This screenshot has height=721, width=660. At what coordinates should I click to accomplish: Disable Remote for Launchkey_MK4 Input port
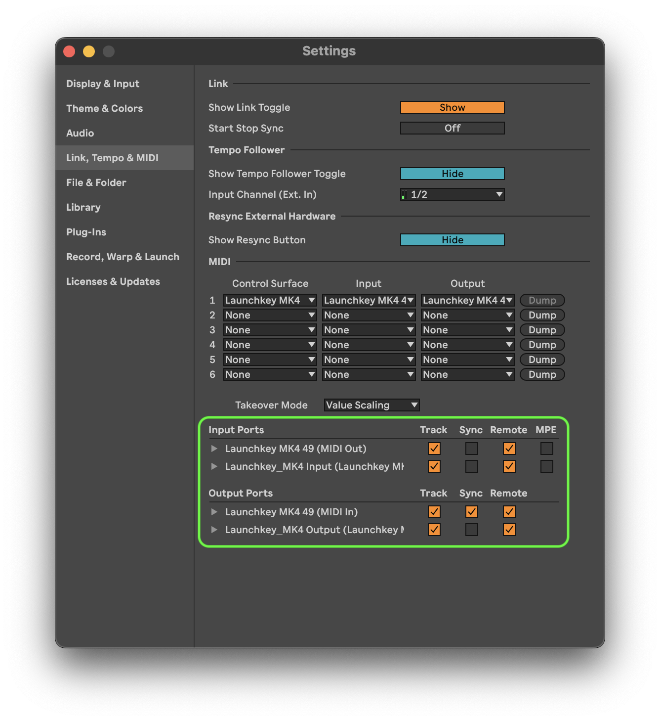(x=509, y=466)
